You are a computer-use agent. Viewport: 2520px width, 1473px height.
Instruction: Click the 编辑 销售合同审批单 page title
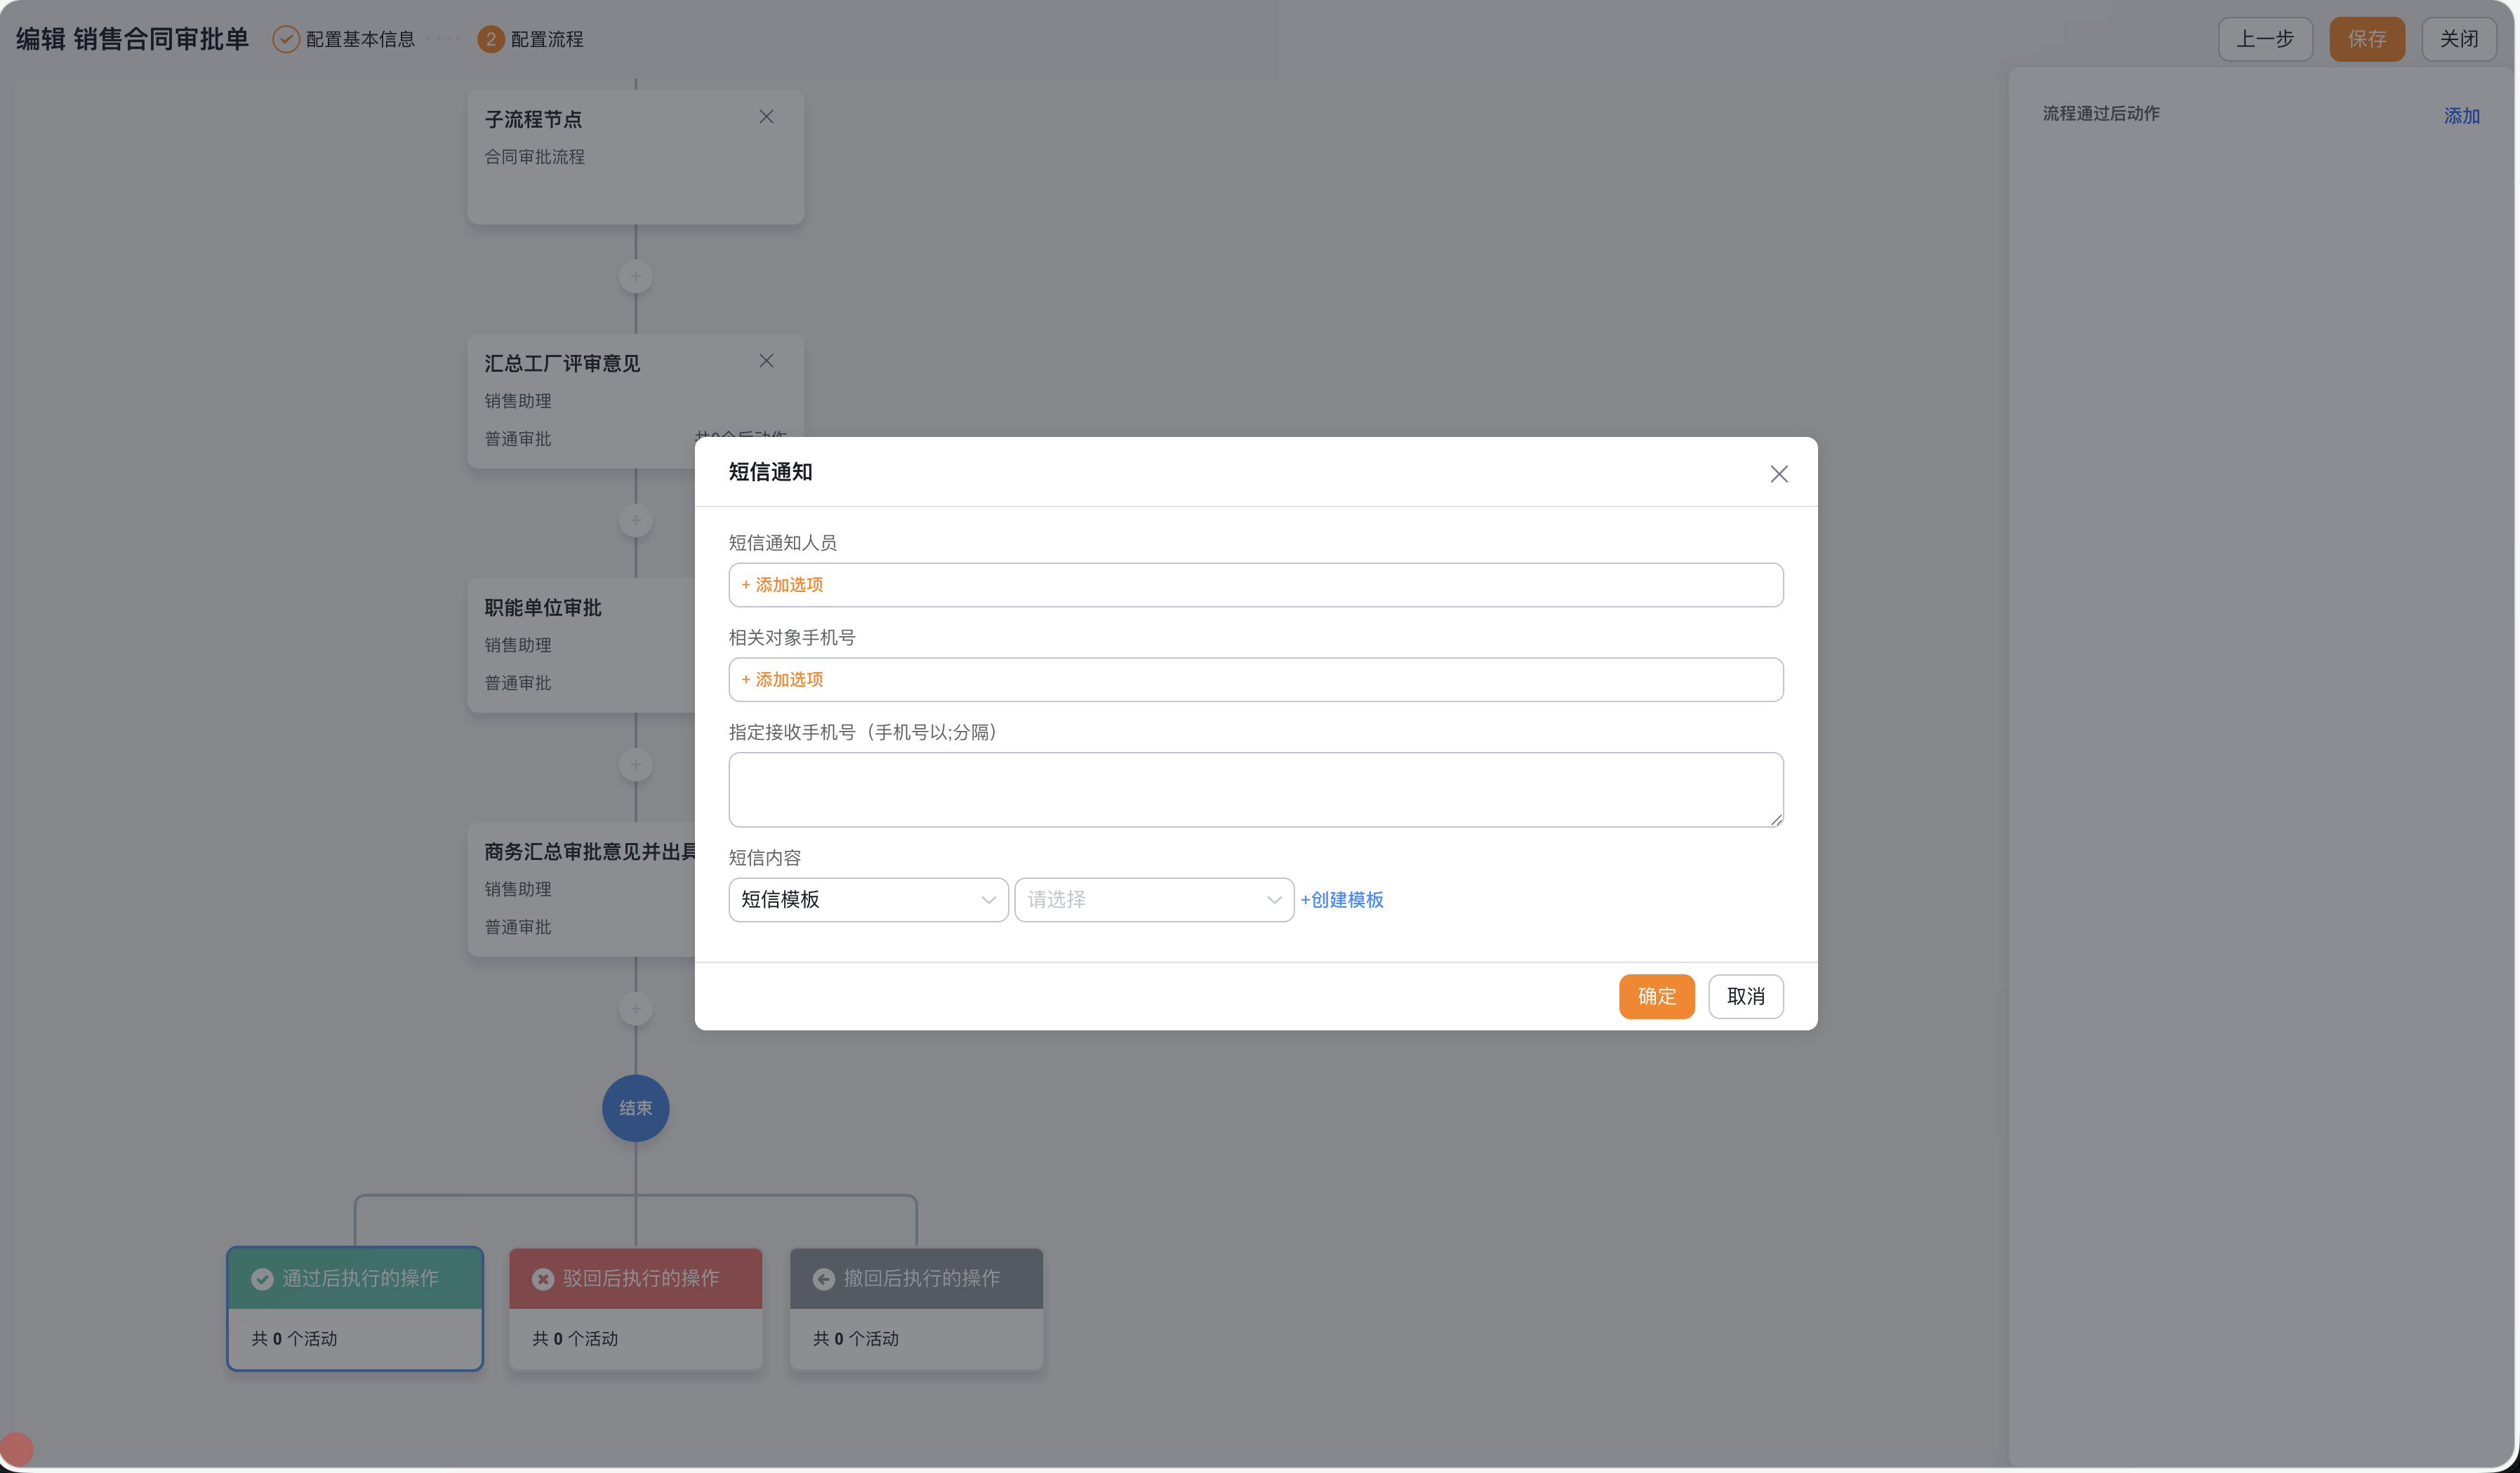click(132, 39)
